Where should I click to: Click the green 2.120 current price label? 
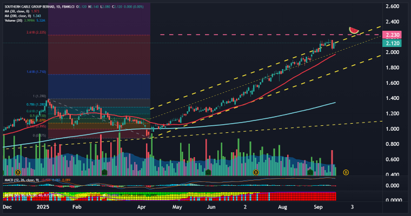tap(391, 43)
